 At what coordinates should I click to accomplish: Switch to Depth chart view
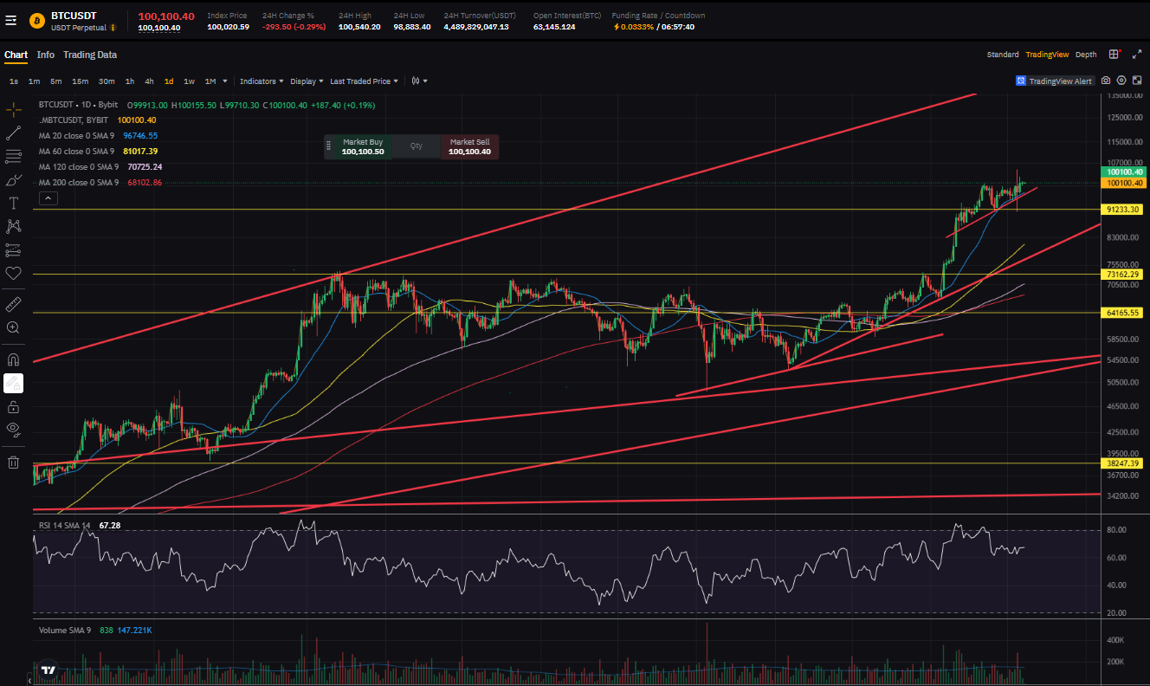(1086, 55)
